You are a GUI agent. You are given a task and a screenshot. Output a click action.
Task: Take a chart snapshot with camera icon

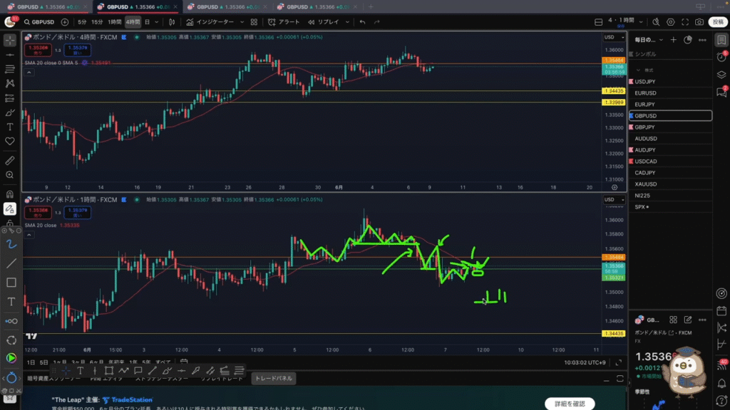coord(699,22)
